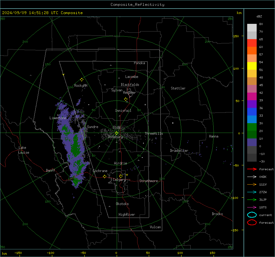The height and width of the screenshot is (257, 275).
Task: Click the '2024/09/09 14:51:28 UTC Composite' timestamp
Action: (x=42, y=13)
